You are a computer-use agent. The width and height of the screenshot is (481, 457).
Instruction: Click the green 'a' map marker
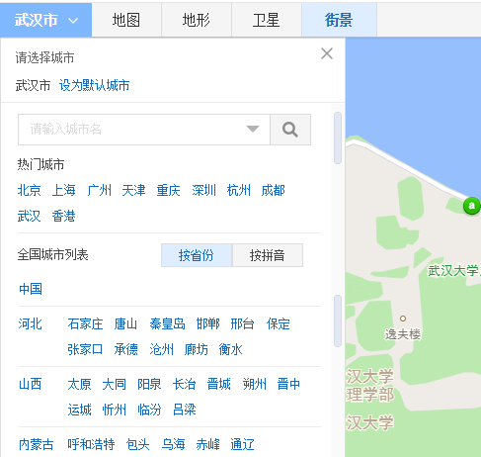tap(472, 206)
